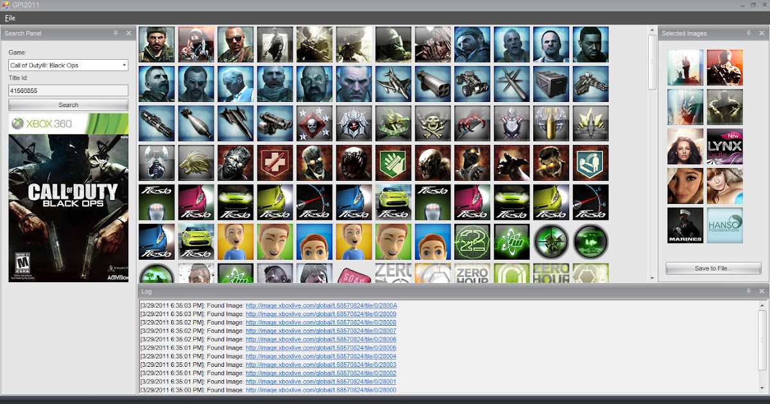Select the Black Ops cover art image
770x404 pixels.
click(x=68, y=198)
